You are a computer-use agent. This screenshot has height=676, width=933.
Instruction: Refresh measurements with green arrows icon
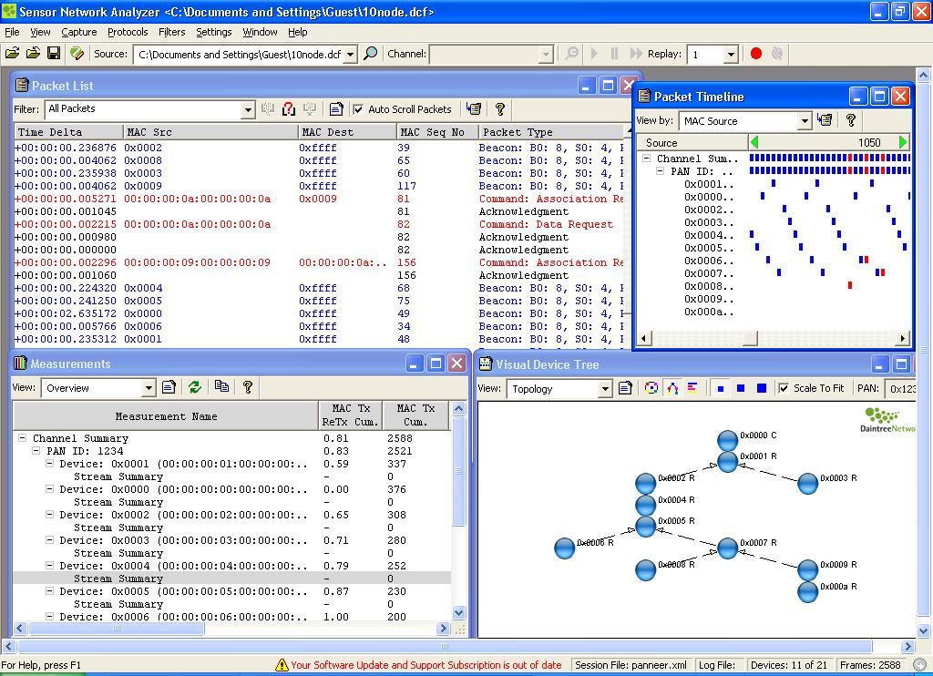pos(194,387)
